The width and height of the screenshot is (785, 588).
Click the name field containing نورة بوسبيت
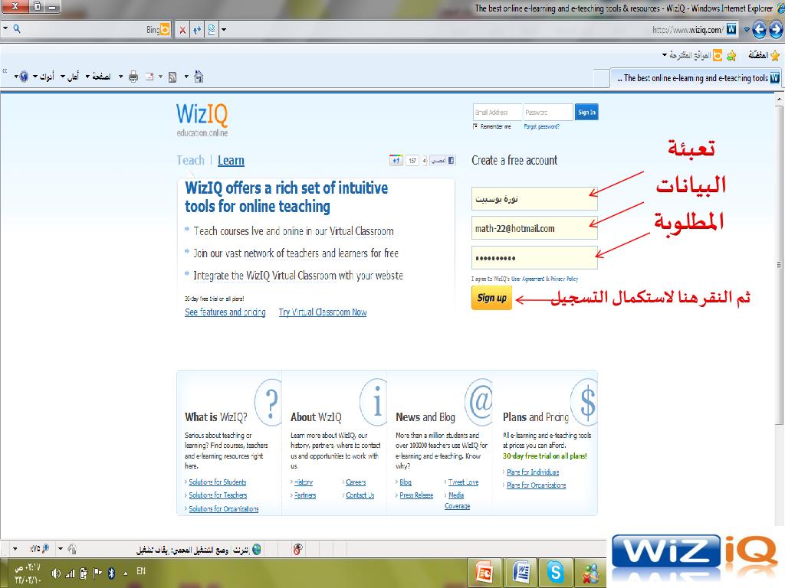[x=534, y=199]
